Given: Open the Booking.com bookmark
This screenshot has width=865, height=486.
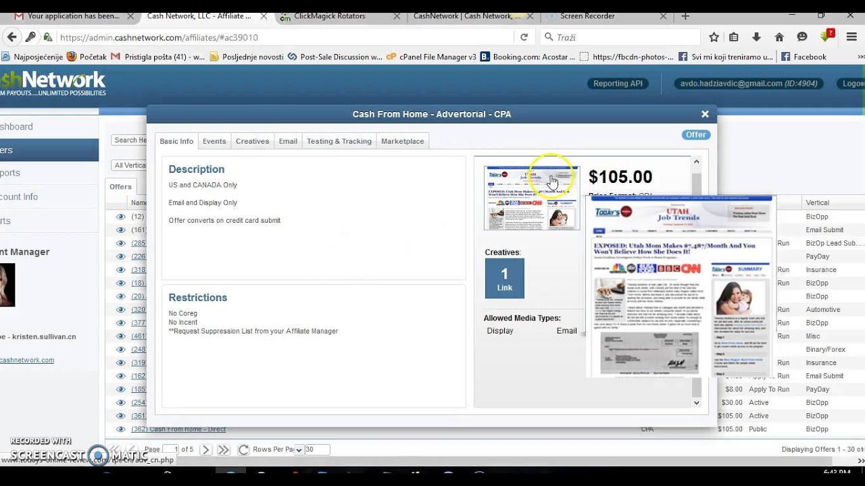Looking at the screenshot, I should (x=528, y=57).
